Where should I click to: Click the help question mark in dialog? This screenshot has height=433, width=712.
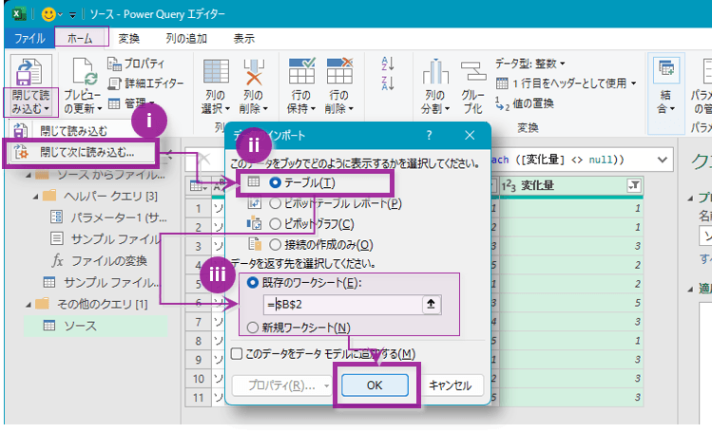(429, 135)
